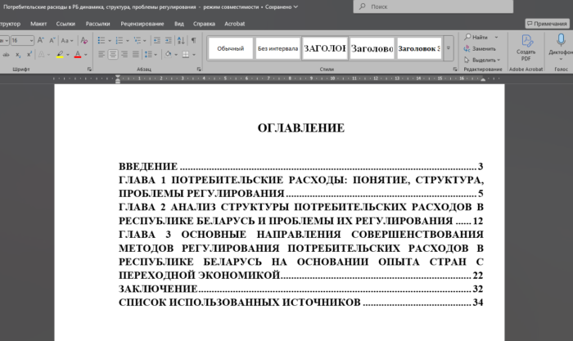The width and height of the screenshot is (573, 341).
Task: Click Заменить to replace text
Action: point(480,48)
